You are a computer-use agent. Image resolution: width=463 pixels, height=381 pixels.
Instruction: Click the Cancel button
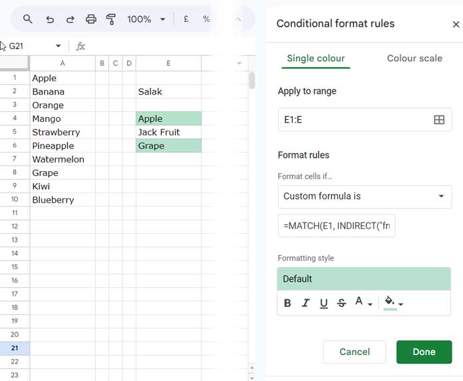[355, 352]
